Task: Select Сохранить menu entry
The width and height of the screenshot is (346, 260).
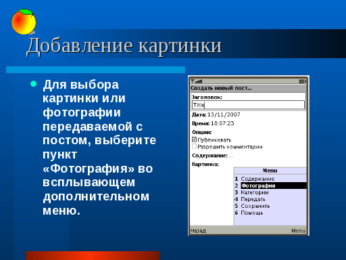Action: pos(270,206)
